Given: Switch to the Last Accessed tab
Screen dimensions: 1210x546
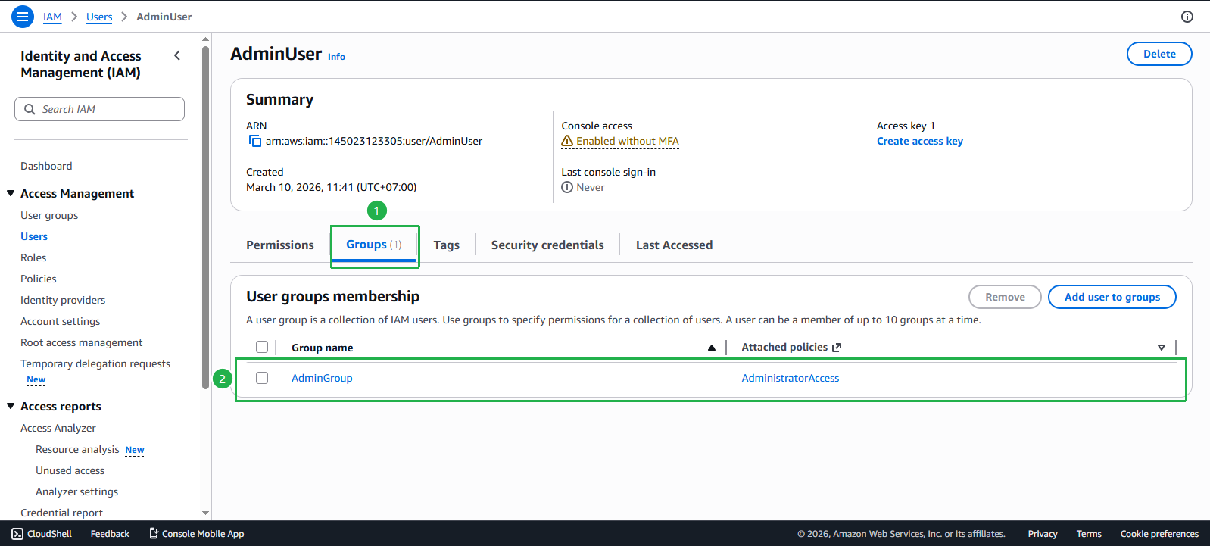Looking at the screenshot, I should (x=674, y=245).
